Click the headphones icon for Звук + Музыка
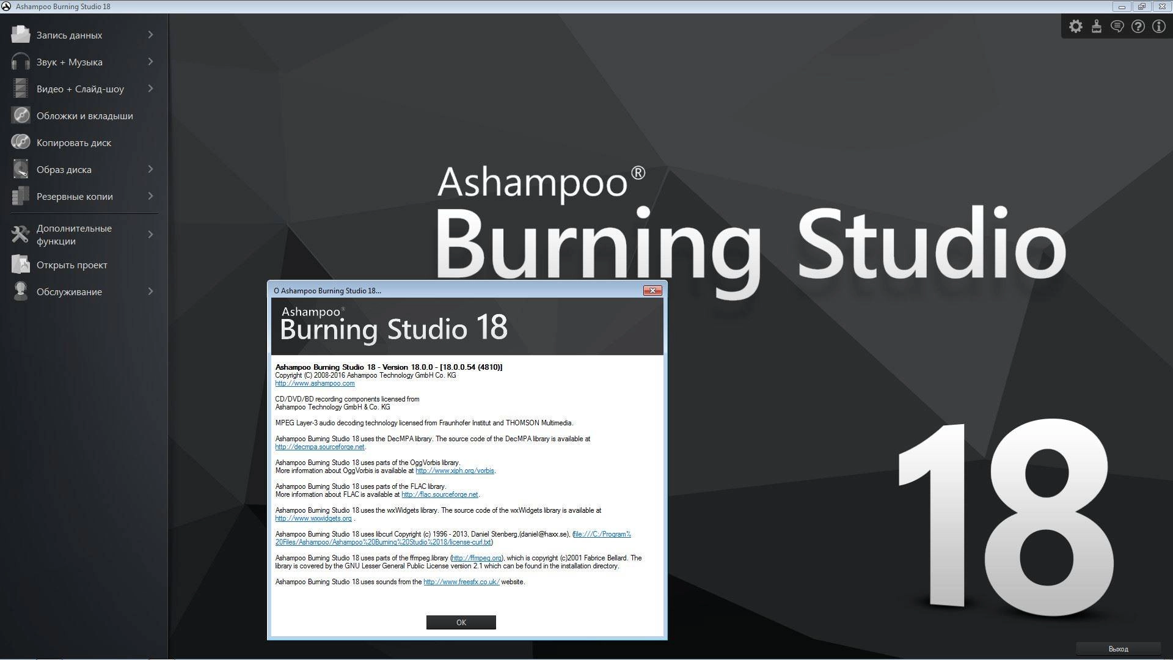The width and height of the screenshot is (1173, 660). click(20, 61)
